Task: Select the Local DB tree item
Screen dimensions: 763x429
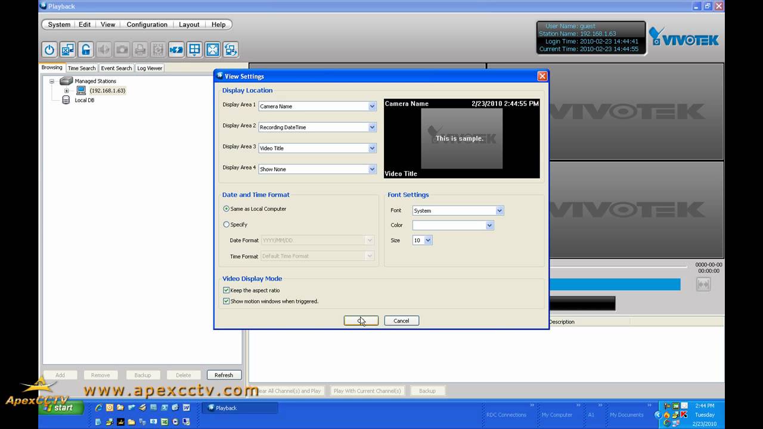Action: tap(84, 100)
